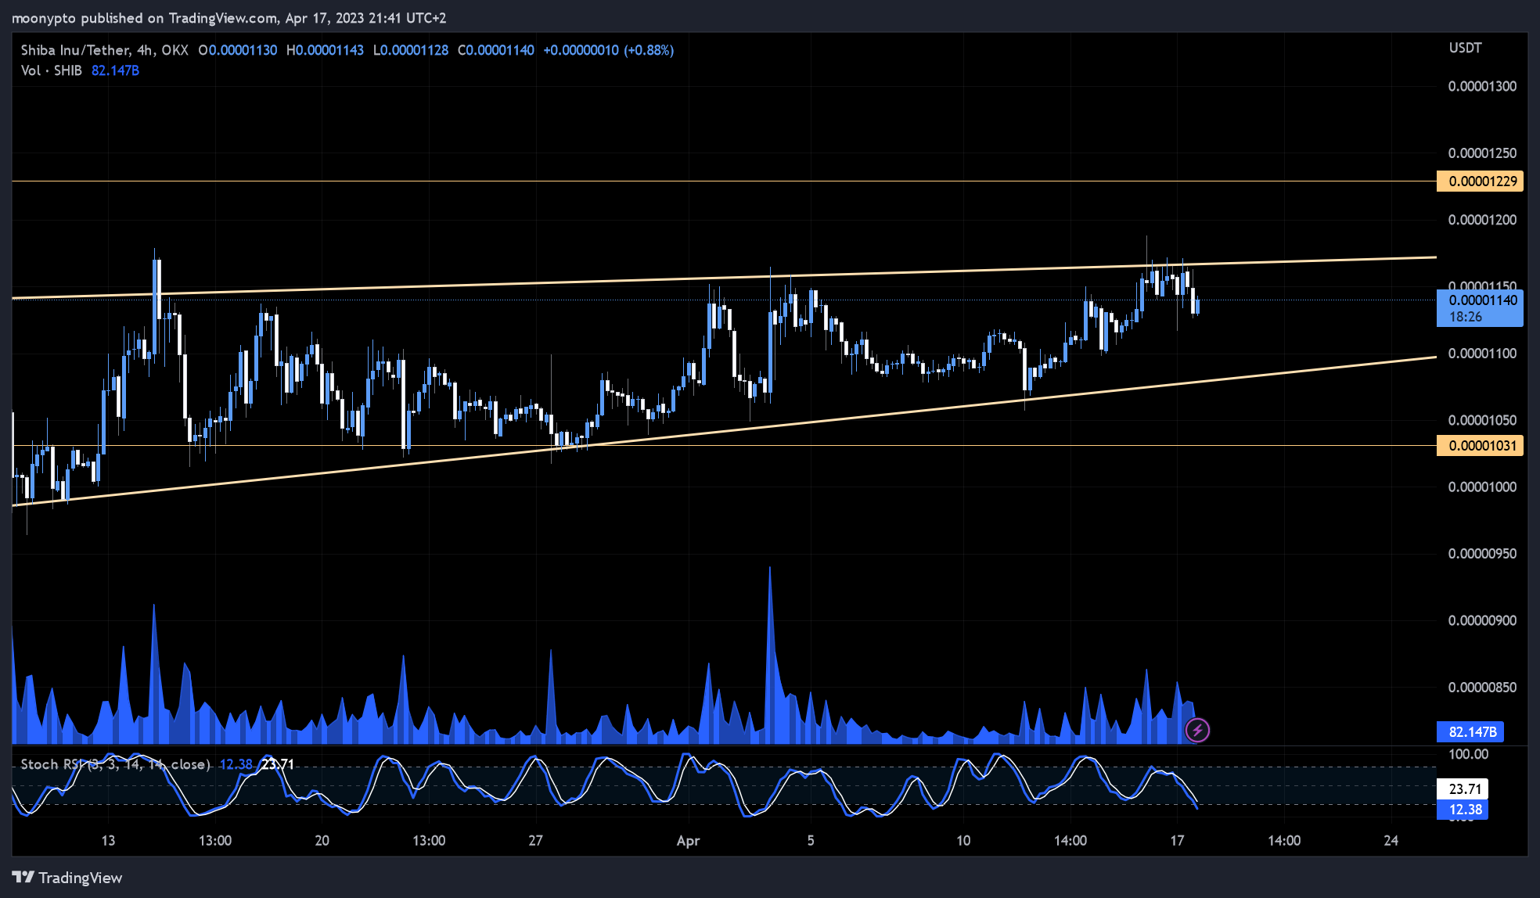Screen dimensions: 1540x898
Task: Select the 0.00001229 price level label
Action: 1481,181
